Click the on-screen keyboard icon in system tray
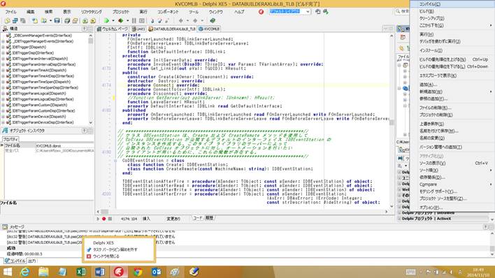 pyautogui.click(x=410, y=272)
